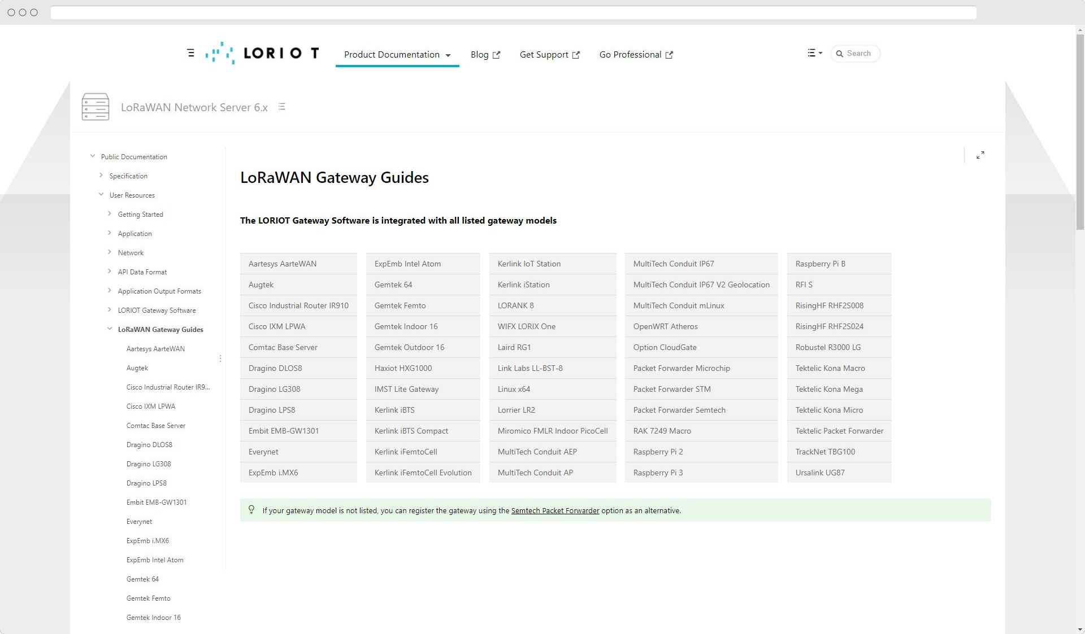The height and width of the screenshot is (634, 1085).
Task: Click external link icon beside Go Professional
Action: pos(669,55)
